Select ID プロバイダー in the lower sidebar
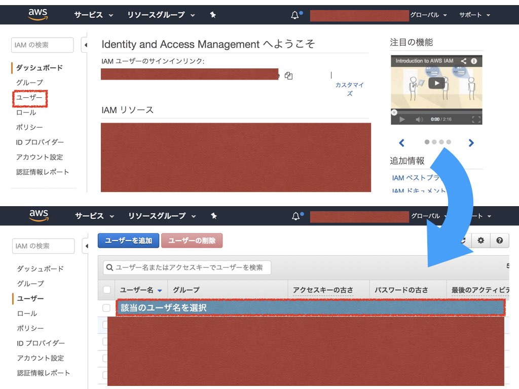 point(41,343)
